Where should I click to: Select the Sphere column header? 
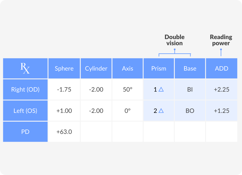click(x=64, y=69)
